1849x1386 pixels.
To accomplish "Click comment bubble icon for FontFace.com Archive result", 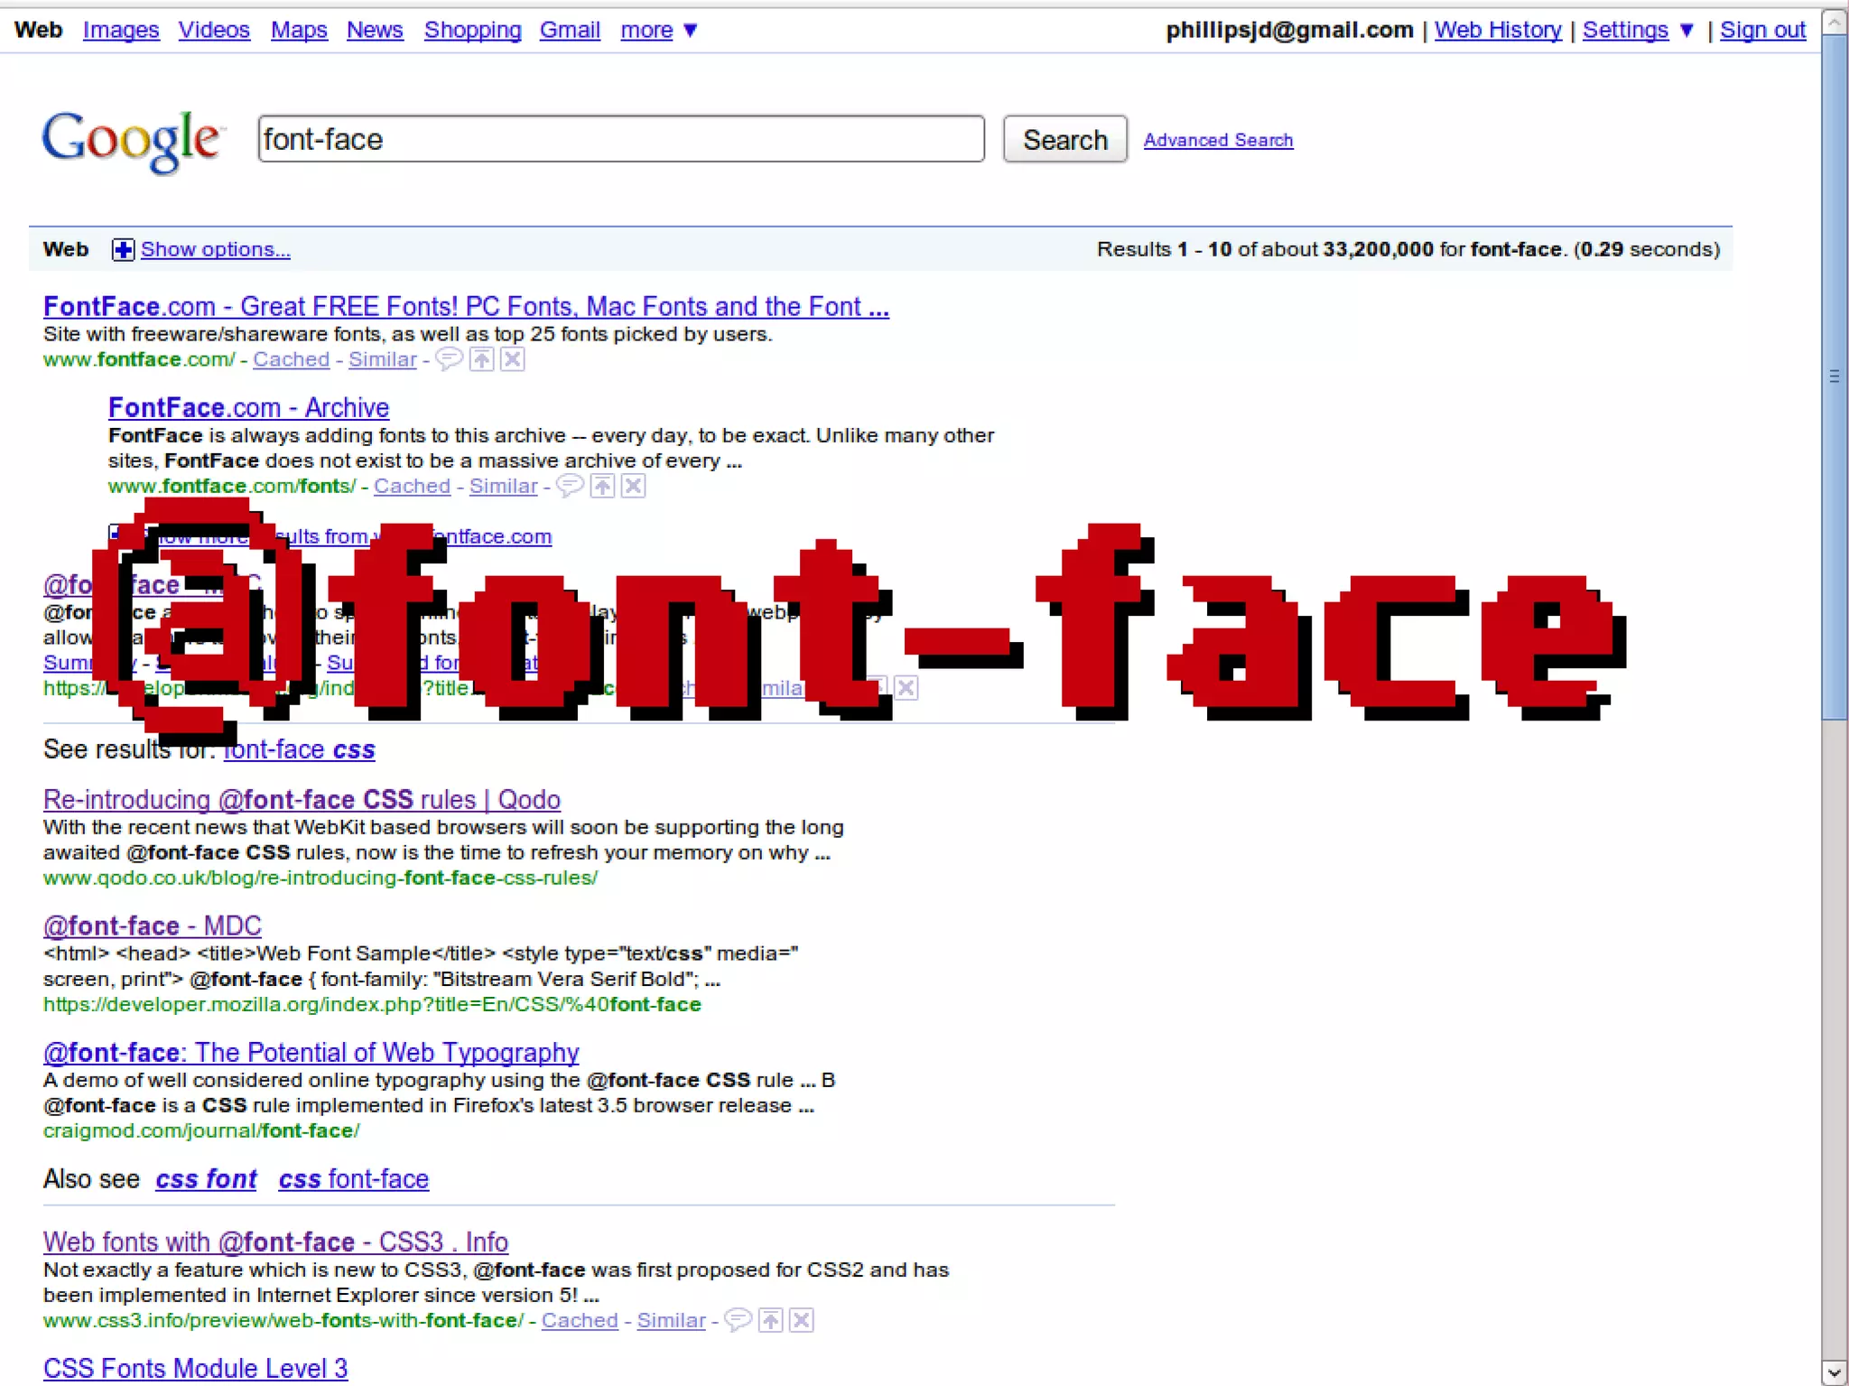I will coord(569,486).
